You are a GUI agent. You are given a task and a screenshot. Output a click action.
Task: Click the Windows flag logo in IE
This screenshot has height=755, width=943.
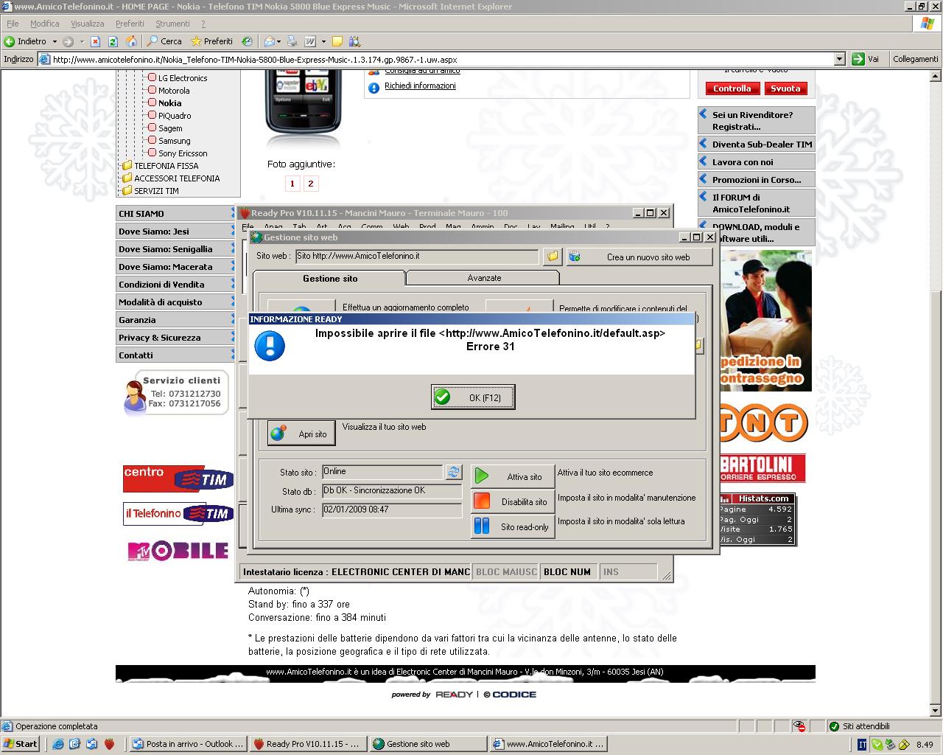(x=928, y=24)
